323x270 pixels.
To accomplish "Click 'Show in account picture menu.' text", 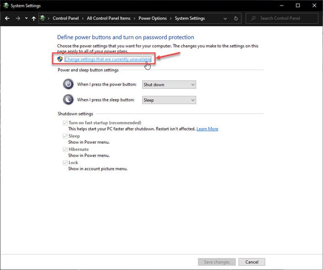I will (x=98, y=169).
